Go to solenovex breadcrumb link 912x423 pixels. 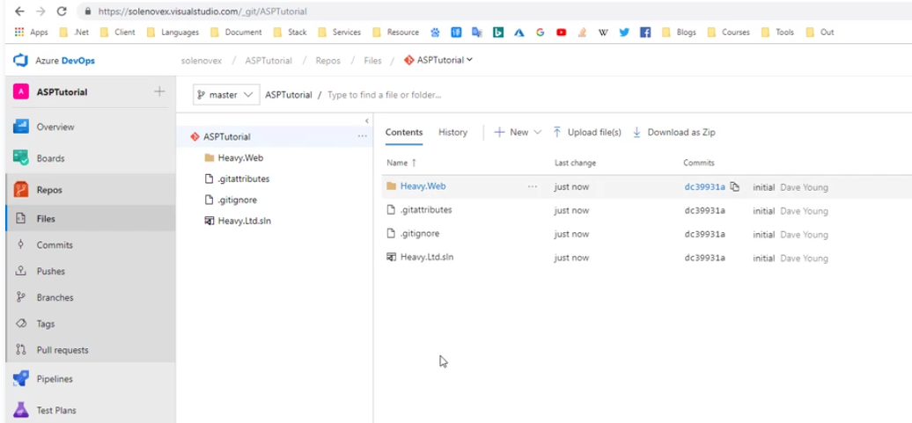click(x=202, y=61)
